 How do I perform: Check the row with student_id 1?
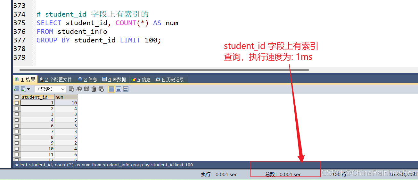pyautogui.click(x=17, y=103)
